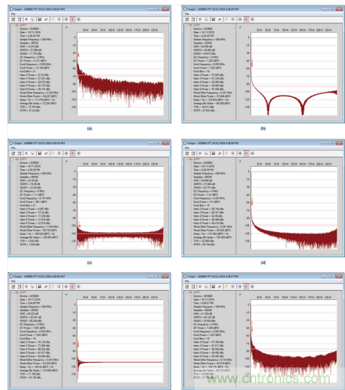Screen dimensions: 345x390
Task: Collapse the Ch. A FFT tree node in window (b)
Action: click(x=186, y=26)
